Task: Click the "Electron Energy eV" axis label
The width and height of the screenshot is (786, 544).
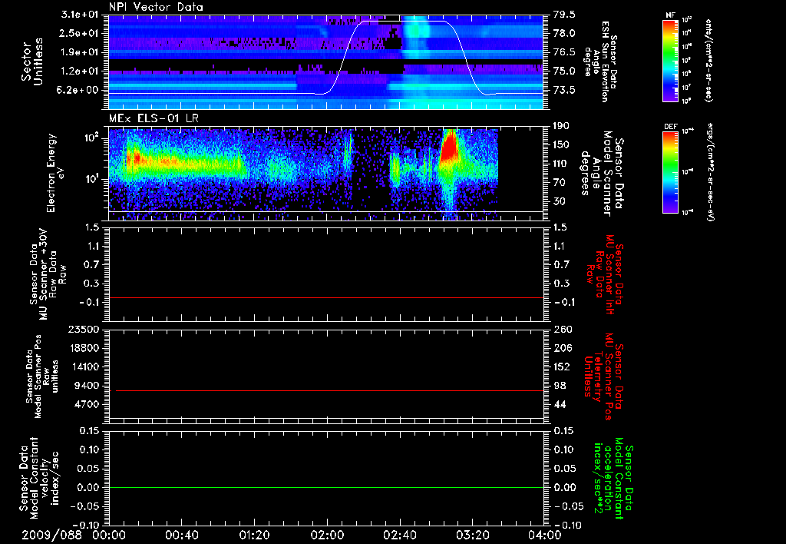Action: point(55,173)
